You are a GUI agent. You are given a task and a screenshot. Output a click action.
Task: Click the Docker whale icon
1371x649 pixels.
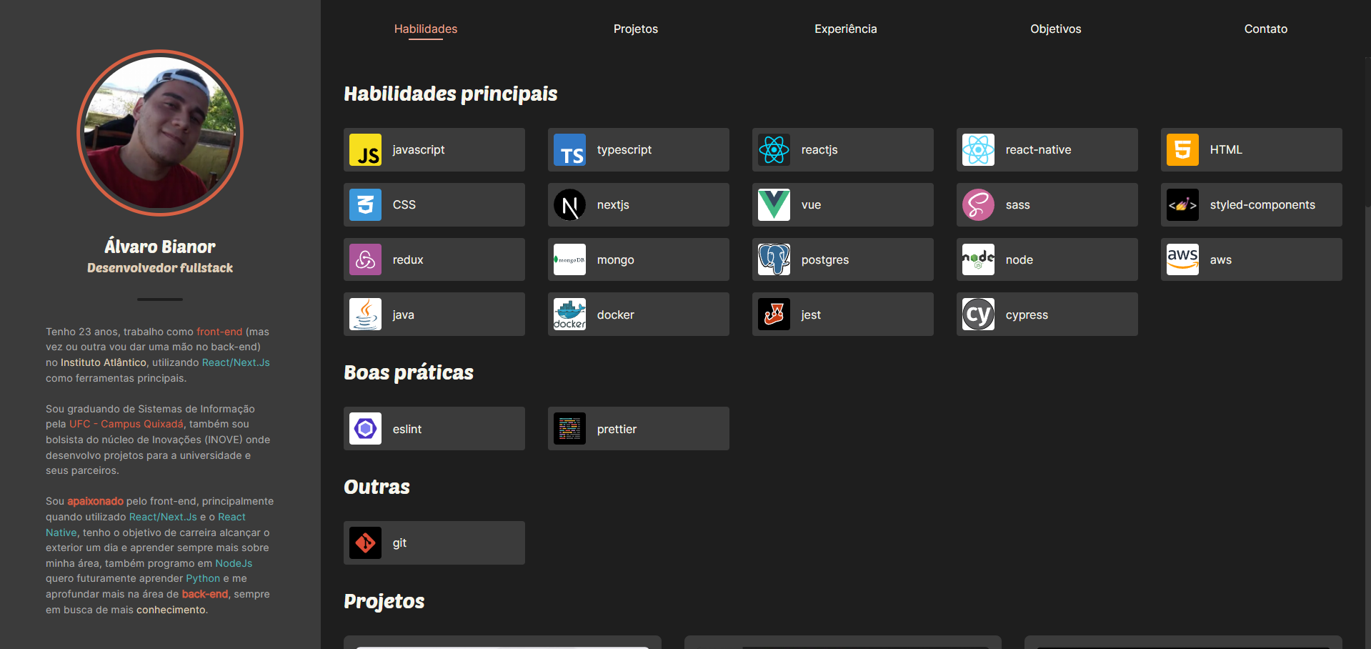pyautogui.click(x=569, y=314)
